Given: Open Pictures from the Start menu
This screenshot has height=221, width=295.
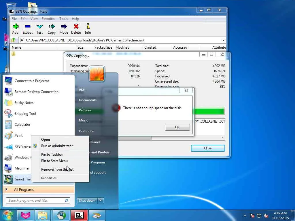Looking at the screenshot, I should [x=85, y=110].
